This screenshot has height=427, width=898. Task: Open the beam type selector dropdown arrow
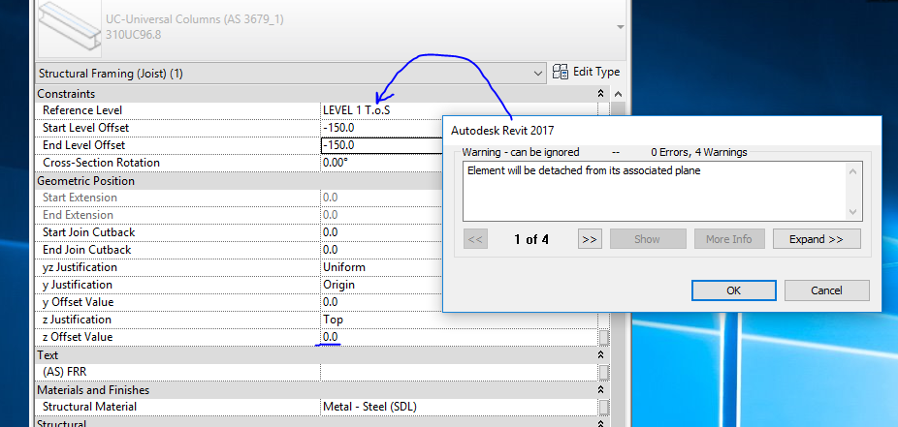pyautogui.click(x=621, y=27)
